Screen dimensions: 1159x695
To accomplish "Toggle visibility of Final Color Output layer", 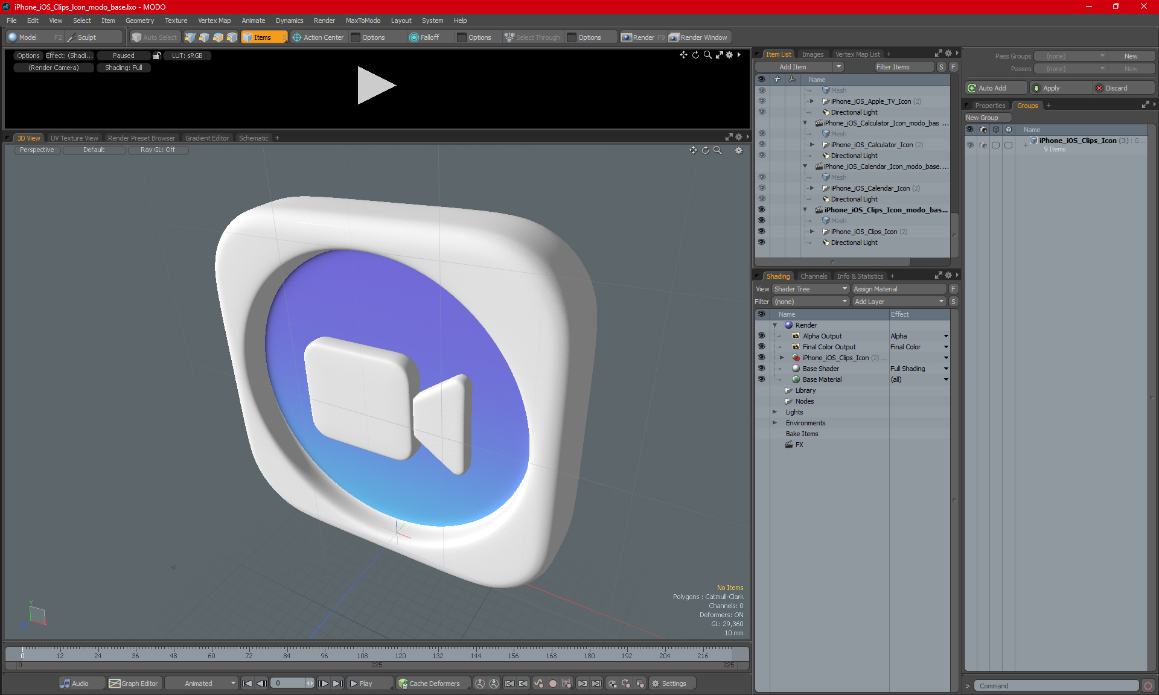I will [761, 346].
